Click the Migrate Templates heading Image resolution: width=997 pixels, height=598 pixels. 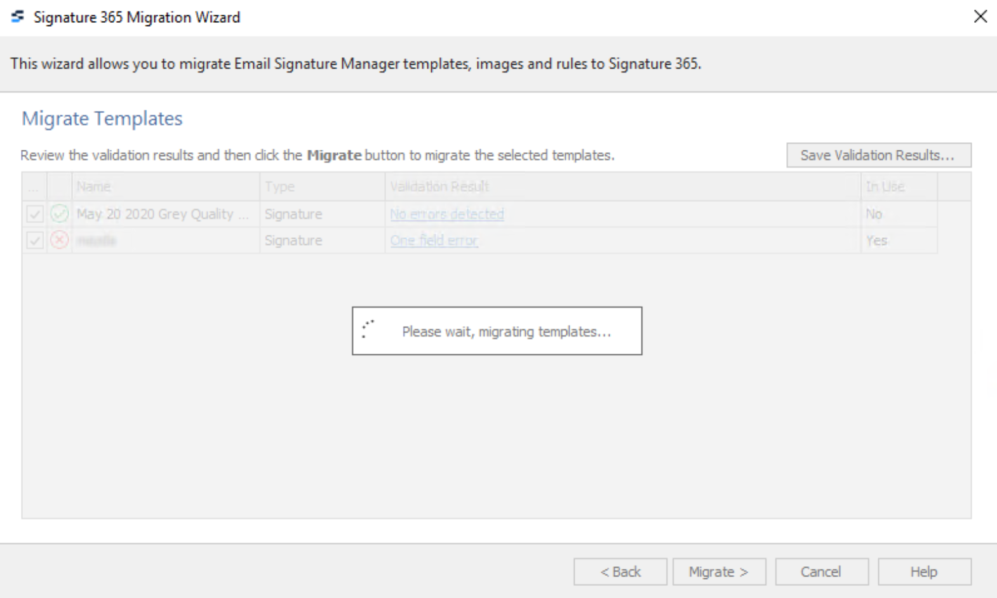pos(102,118)
